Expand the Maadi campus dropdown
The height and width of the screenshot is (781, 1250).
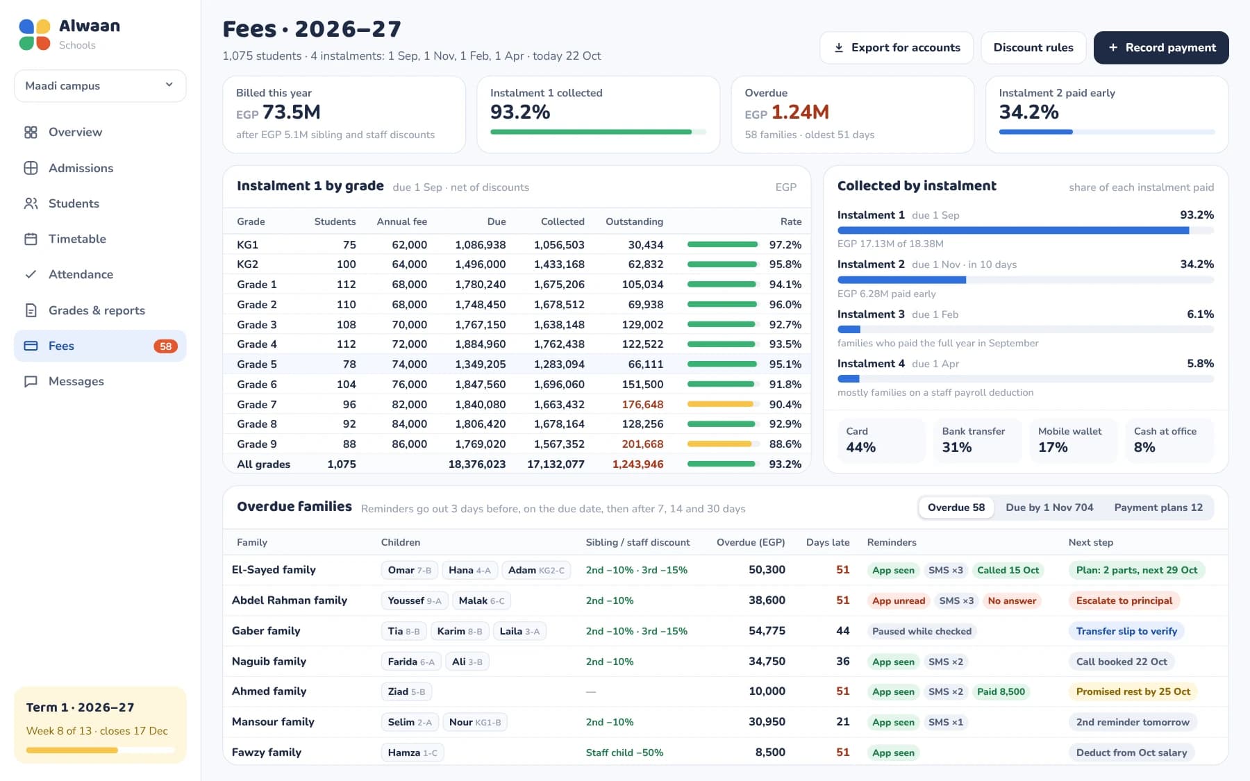tap(100, 85)
